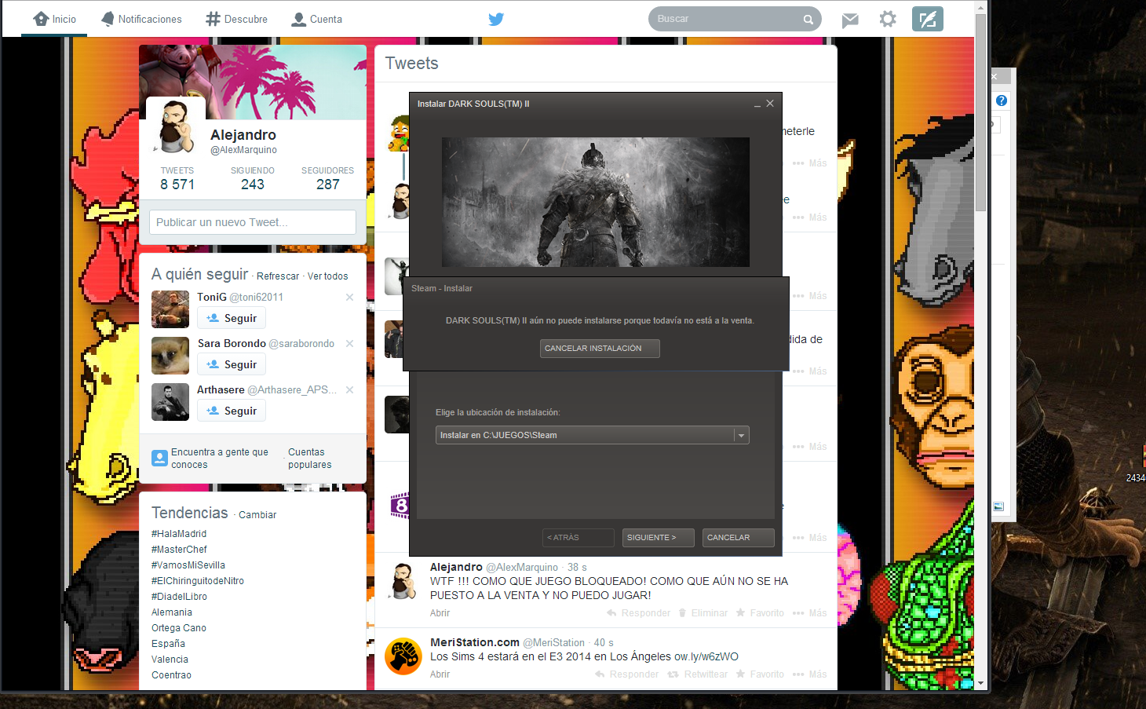Close the Instalar DARK SOULS window

click(770, 104)
